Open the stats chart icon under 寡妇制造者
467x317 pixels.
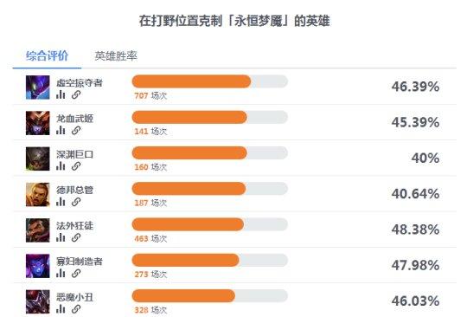pyautogui.click(x=61, y=273)
